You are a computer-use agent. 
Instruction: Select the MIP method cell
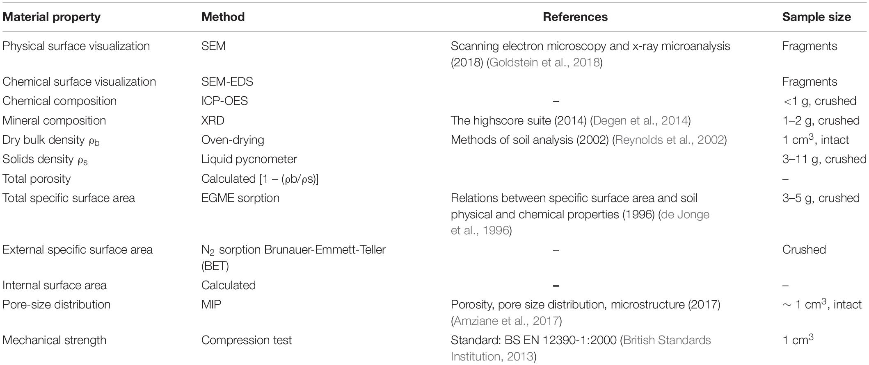211,304
